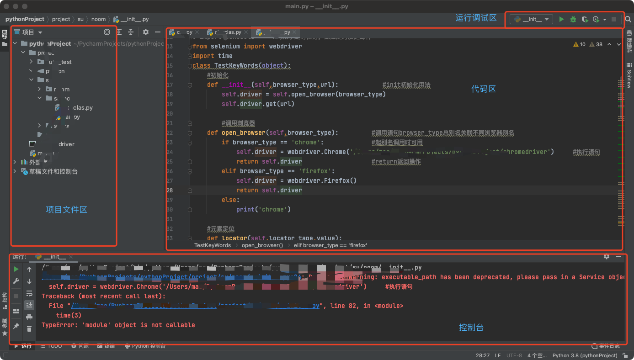Click the run panel stop square
634x360 pixels.
pos(16,296)
